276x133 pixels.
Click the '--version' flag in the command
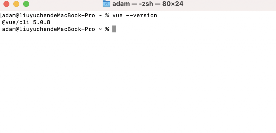click(142, 16)
